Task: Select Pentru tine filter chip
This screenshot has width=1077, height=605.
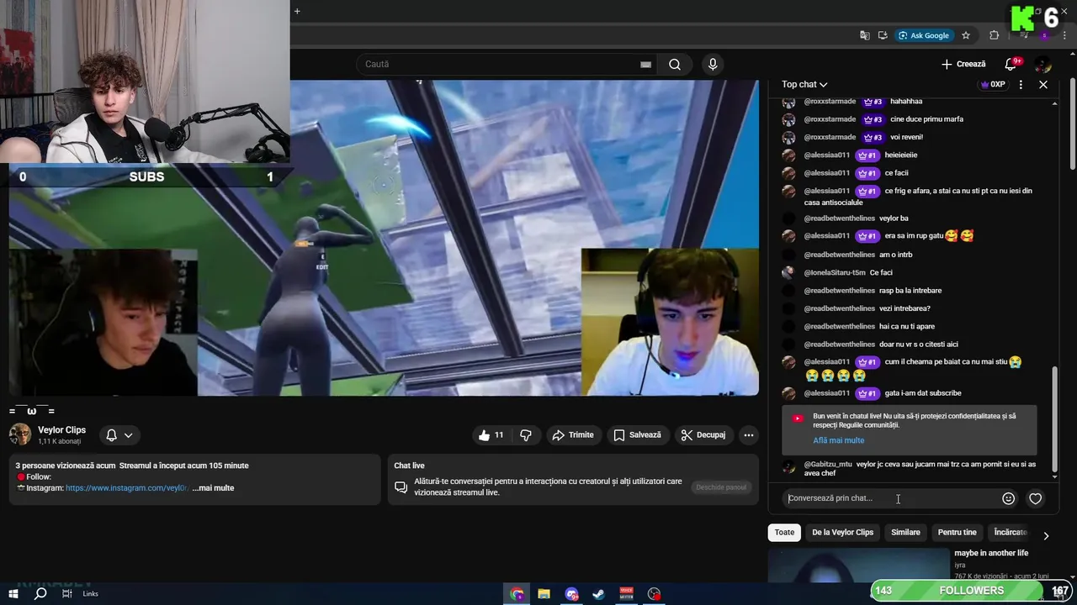Action: 958,533
